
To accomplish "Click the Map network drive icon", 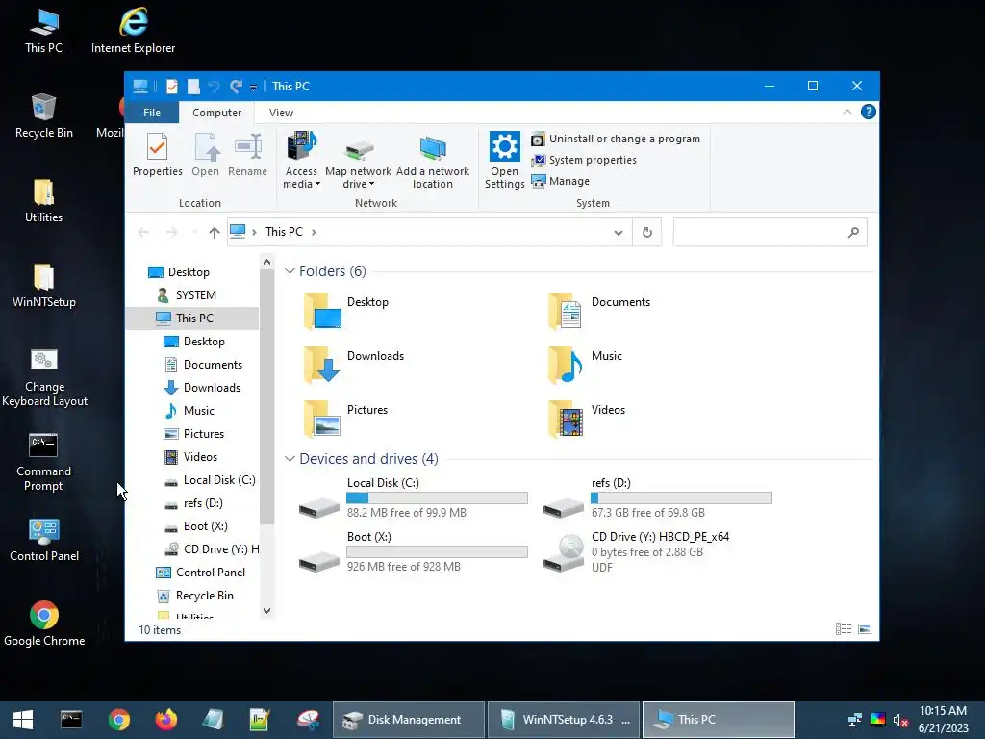I will coord(359,149).
